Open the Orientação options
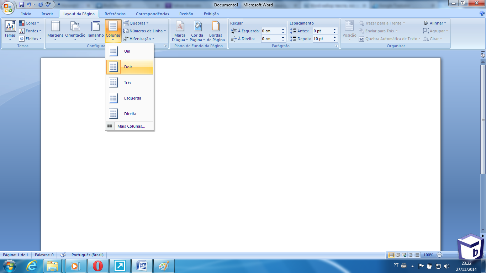486x273 pixels. [75, 31]
